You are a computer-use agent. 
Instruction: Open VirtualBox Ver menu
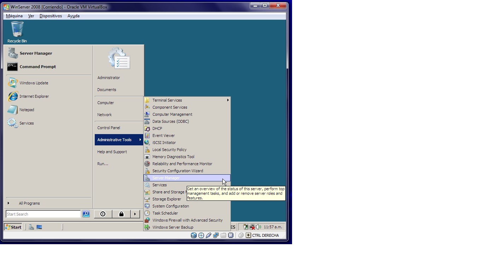point(31,16)
